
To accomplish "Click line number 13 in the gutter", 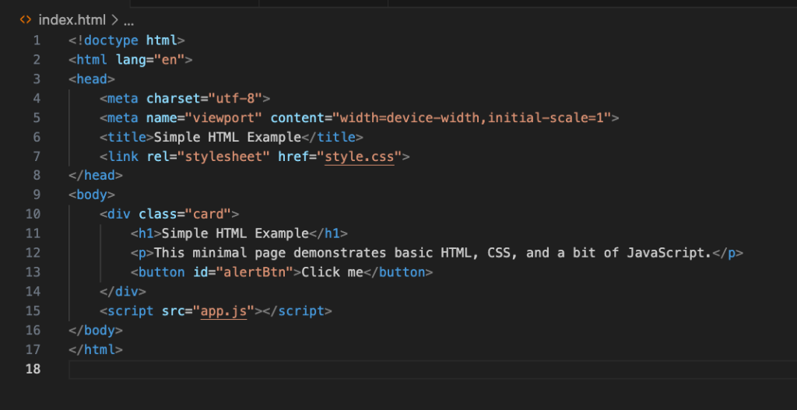I will [33, 272].
